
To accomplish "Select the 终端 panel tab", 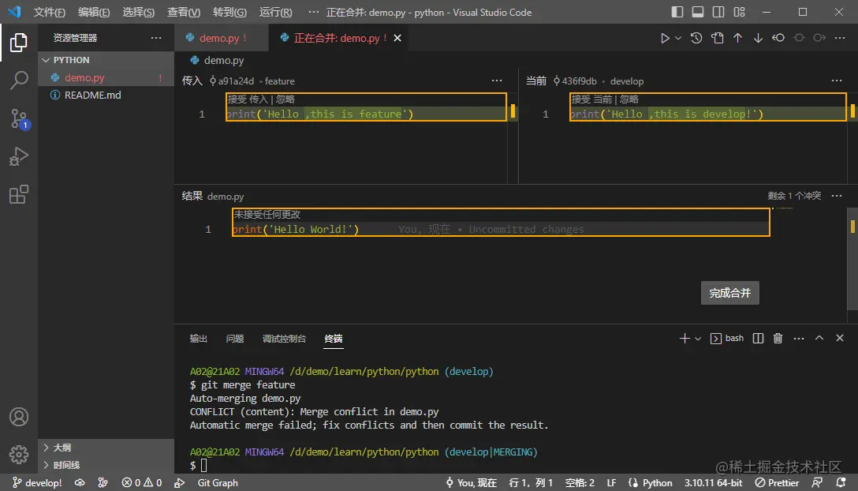I will (x=334, y=339).
